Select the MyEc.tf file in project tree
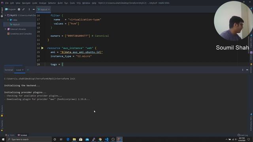 click(15, 24)
